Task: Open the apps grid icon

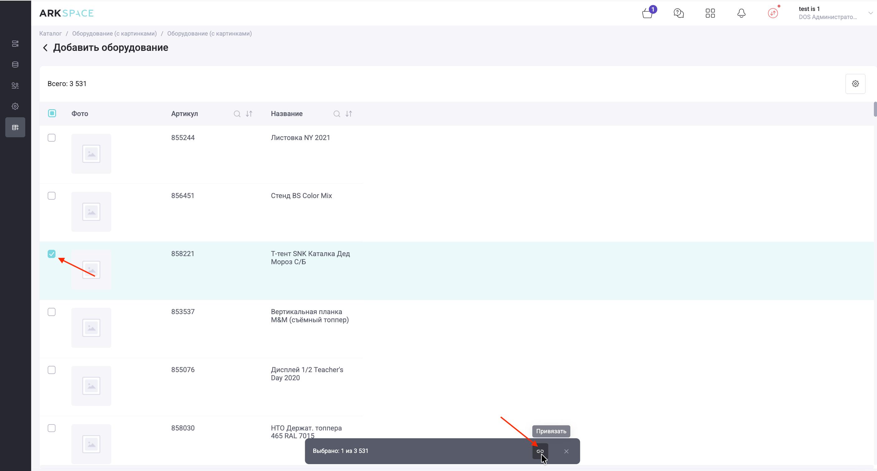Action: (710, 13)
